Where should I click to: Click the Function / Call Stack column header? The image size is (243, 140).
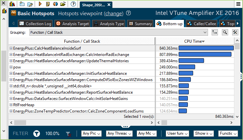tap(82, 41)
